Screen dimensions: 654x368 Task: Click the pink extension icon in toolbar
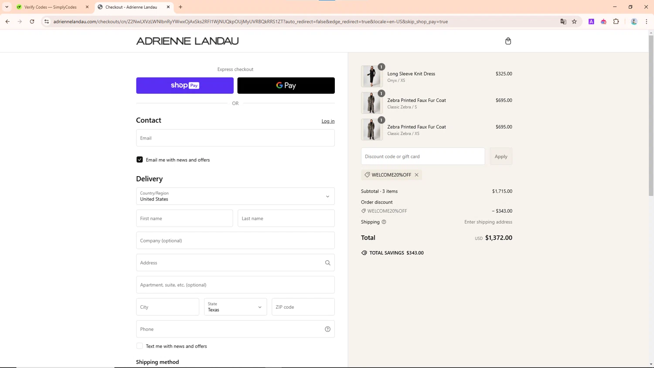(x=603, y=21)
